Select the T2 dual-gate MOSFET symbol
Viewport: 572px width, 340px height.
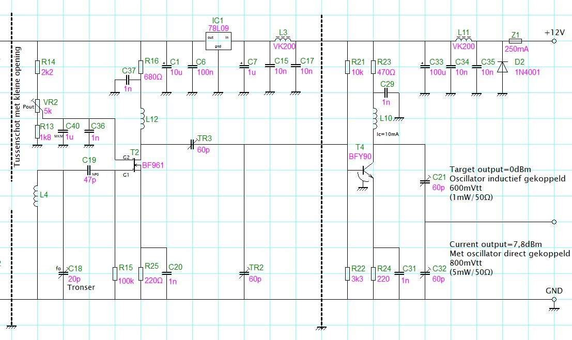coord(137,165)
